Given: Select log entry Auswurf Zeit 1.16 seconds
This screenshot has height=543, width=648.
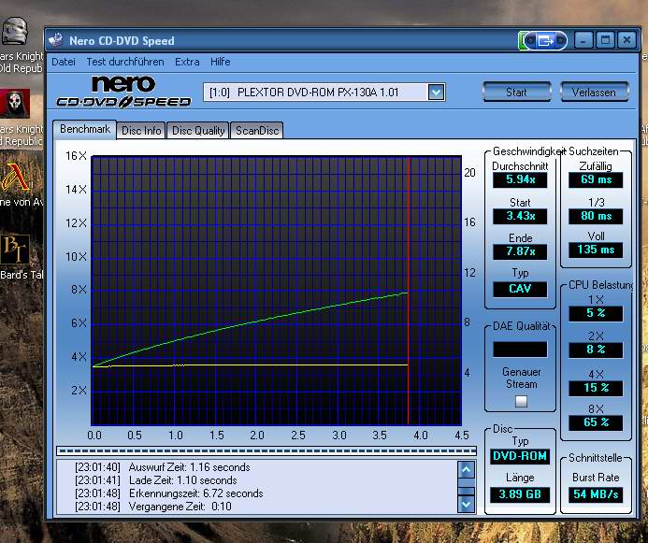Looking at the screenshot, I should [x=163, y=467].
